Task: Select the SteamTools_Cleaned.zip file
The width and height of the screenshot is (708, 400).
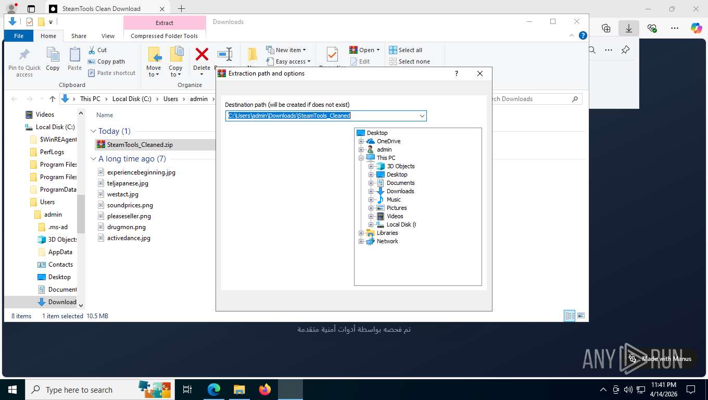Action: tap(140, 145)
